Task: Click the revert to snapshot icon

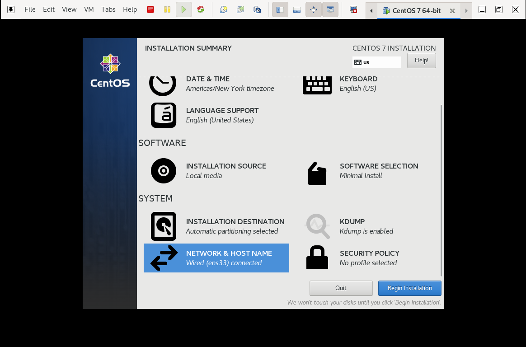Action: pos(240,9)
